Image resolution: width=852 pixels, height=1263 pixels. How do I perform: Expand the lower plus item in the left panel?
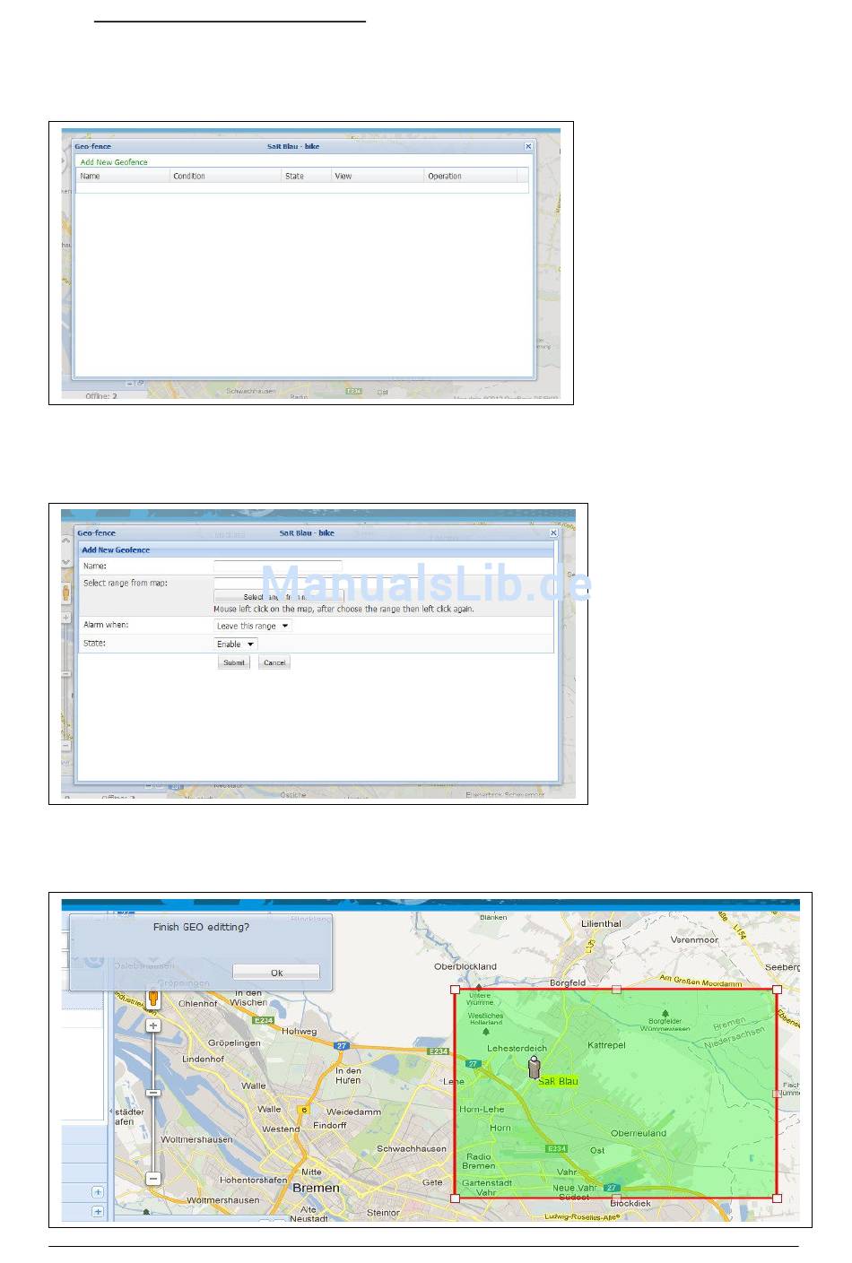pyautogui.click(x=98, y=1211)
